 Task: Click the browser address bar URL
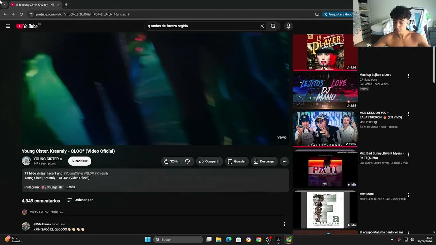pos(82,14)
